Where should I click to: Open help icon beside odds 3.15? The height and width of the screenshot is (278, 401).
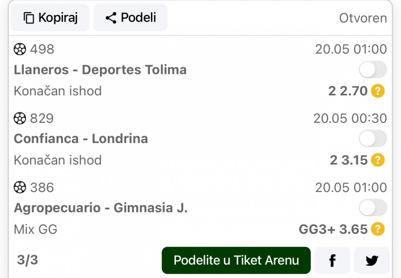point(378,160)
